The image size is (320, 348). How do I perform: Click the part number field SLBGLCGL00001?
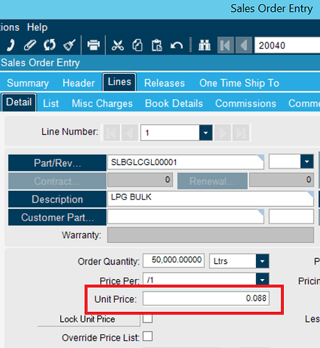tap(186, 162)
